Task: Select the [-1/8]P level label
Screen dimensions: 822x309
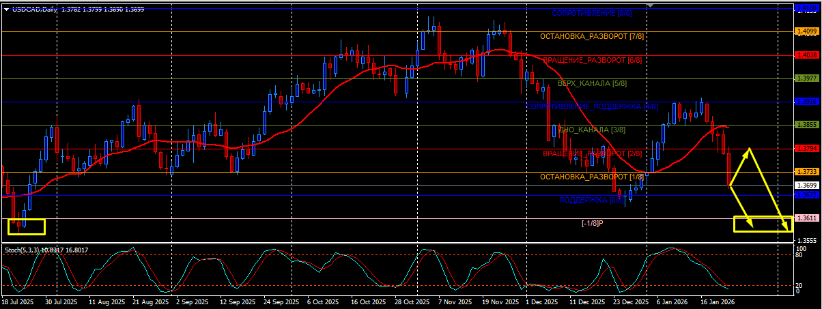Action: 593,224
